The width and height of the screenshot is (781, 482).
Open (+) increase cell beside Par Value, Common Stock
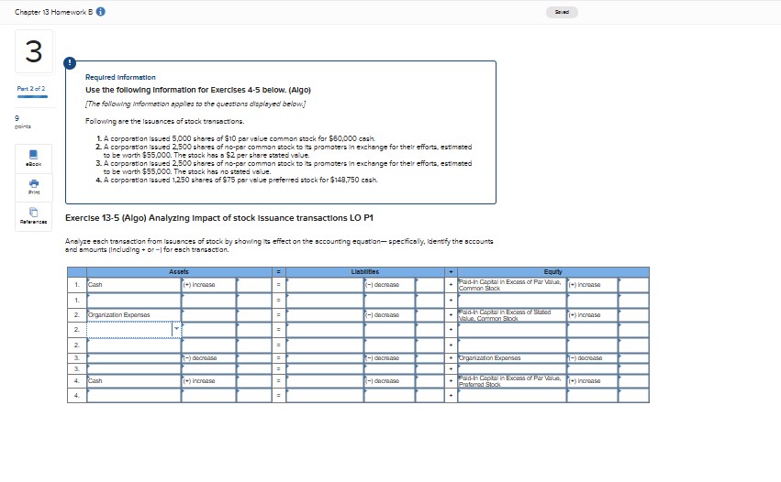pyautogui.click(x=592, y=285)
